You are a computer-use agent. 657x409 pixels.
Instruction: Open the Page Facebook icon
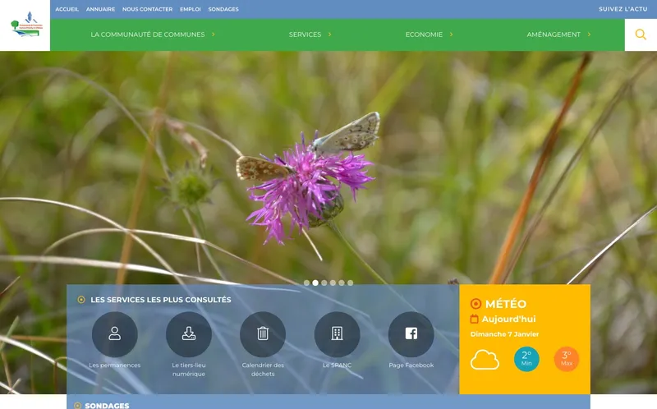point(411,334)
